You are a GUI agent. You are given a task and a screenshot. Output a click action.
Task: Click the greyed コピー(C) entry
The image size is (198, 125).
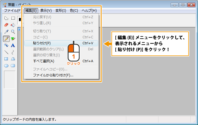pos(61,37)
